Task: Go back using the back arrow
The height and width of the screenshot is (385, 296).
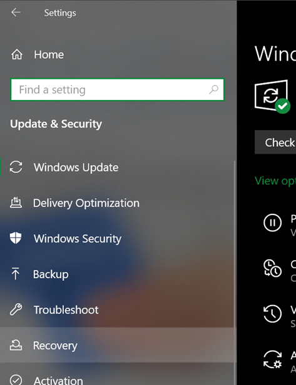Action: [x=16, y=12]
